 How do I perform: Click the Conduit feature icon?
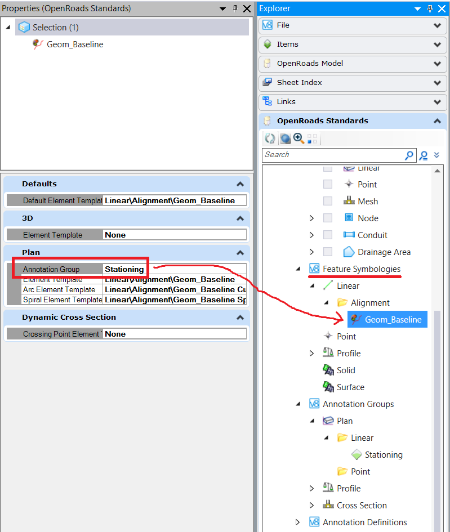[x=349, y=234]
